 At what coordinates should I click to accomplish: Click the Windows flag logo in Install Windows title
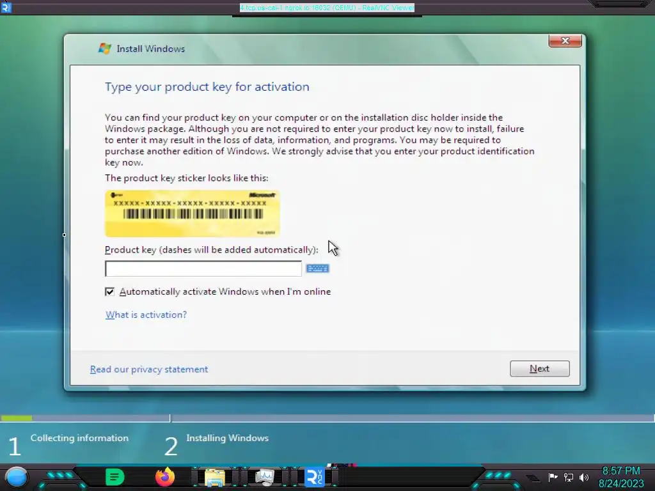point(105,49)
